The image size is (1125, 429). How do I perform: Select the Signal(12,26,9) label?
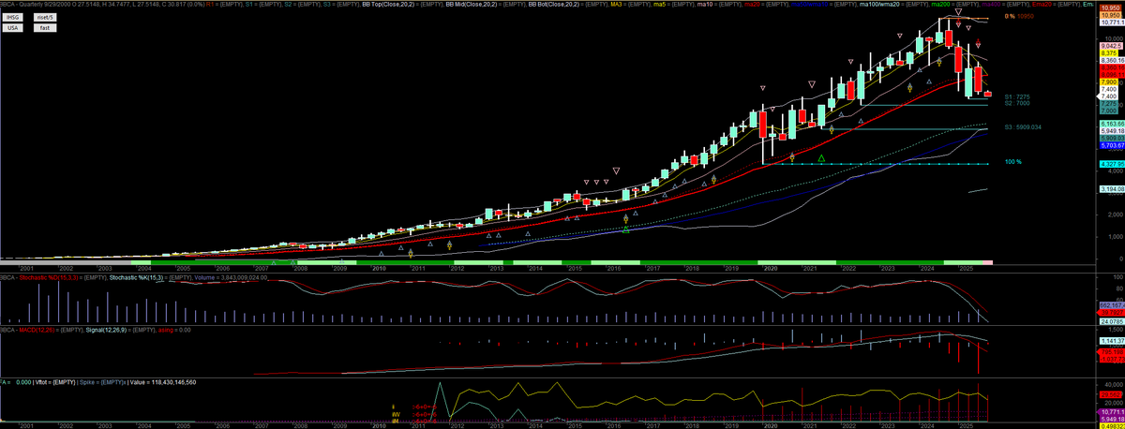(x=106, y=330)
